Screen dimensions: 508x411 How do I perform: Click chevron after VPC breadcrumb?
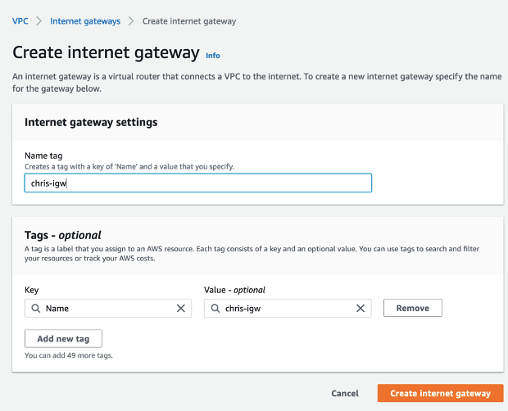pyautogui.click(x=39, y=21)
